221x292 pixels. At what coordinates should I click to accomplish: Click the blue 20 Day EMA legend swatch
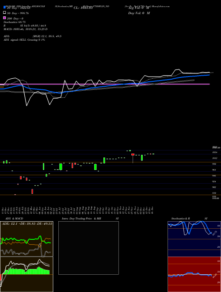point(4,7)
